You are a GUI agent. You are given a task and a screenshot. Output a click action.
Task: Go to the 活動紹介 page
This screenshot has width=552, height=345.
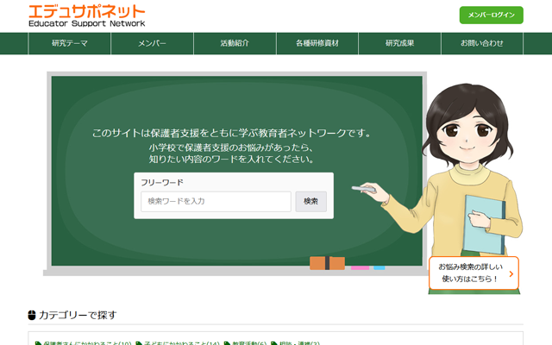(x=235, y=43)
